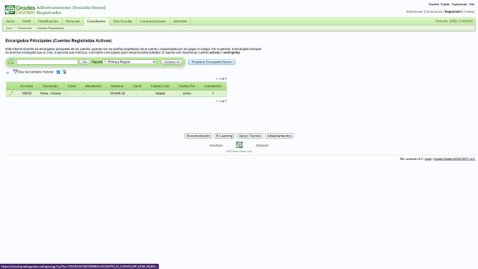Viewport: 478px width, 269px height.
Task: Sort by the Apertura column header
Action: click(117, 86)
